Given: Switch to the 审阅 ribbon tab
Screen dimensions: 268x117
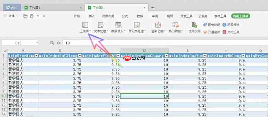Looking at the screenshot, I should 155,16.
